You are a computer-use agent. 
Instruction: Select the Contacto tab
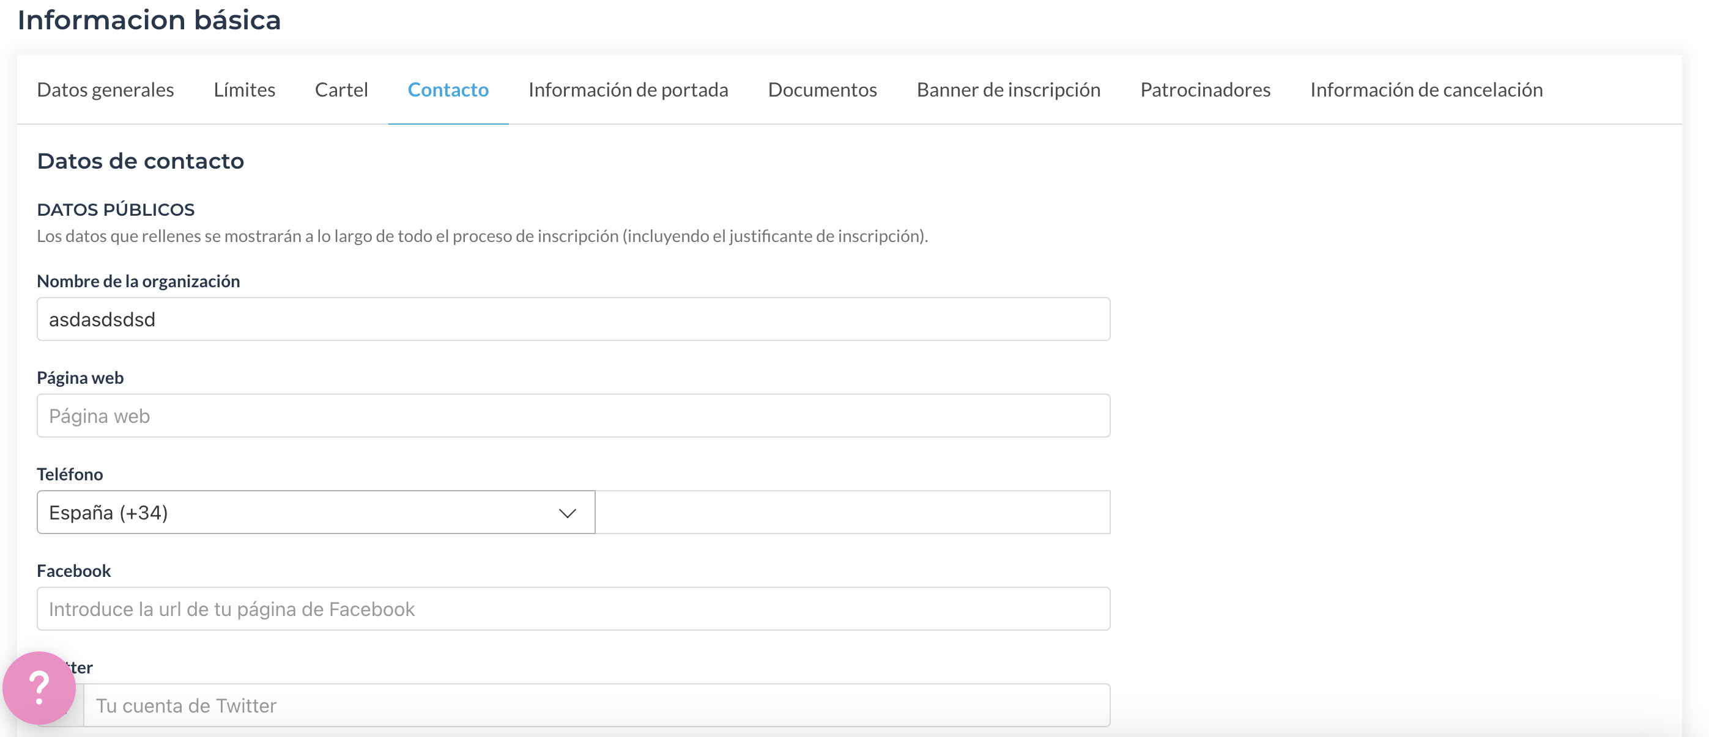448,89
